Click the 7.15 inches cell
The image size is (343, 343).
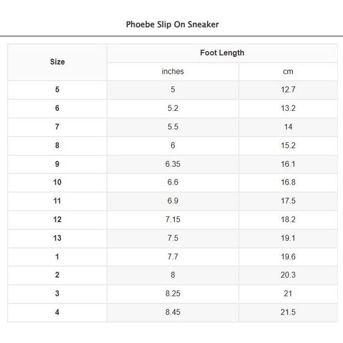(173, 220)
